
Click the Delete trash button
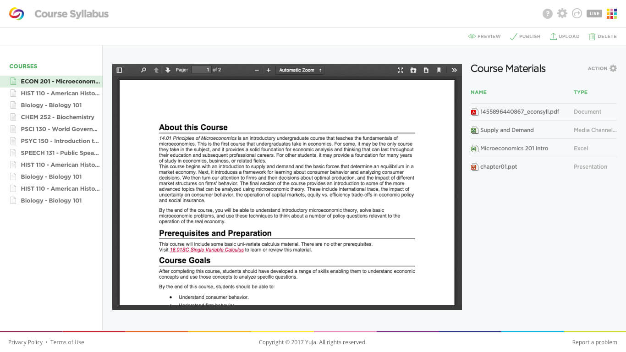(x=603, y=36)
